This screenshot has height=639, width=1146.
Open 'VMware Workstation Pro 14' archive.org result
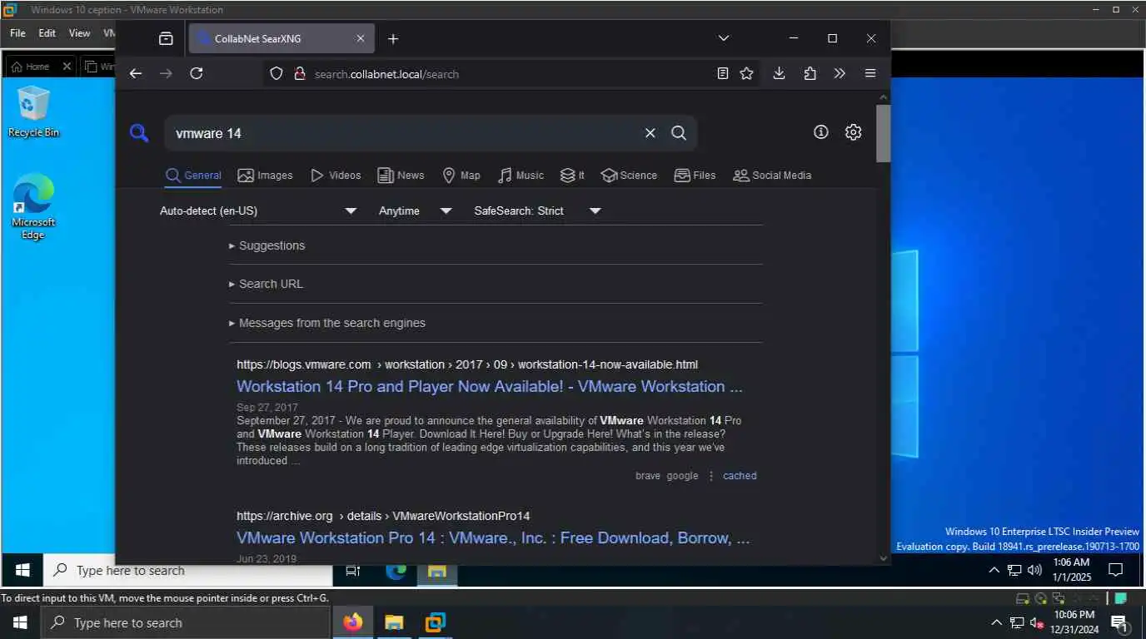[493, 538]
